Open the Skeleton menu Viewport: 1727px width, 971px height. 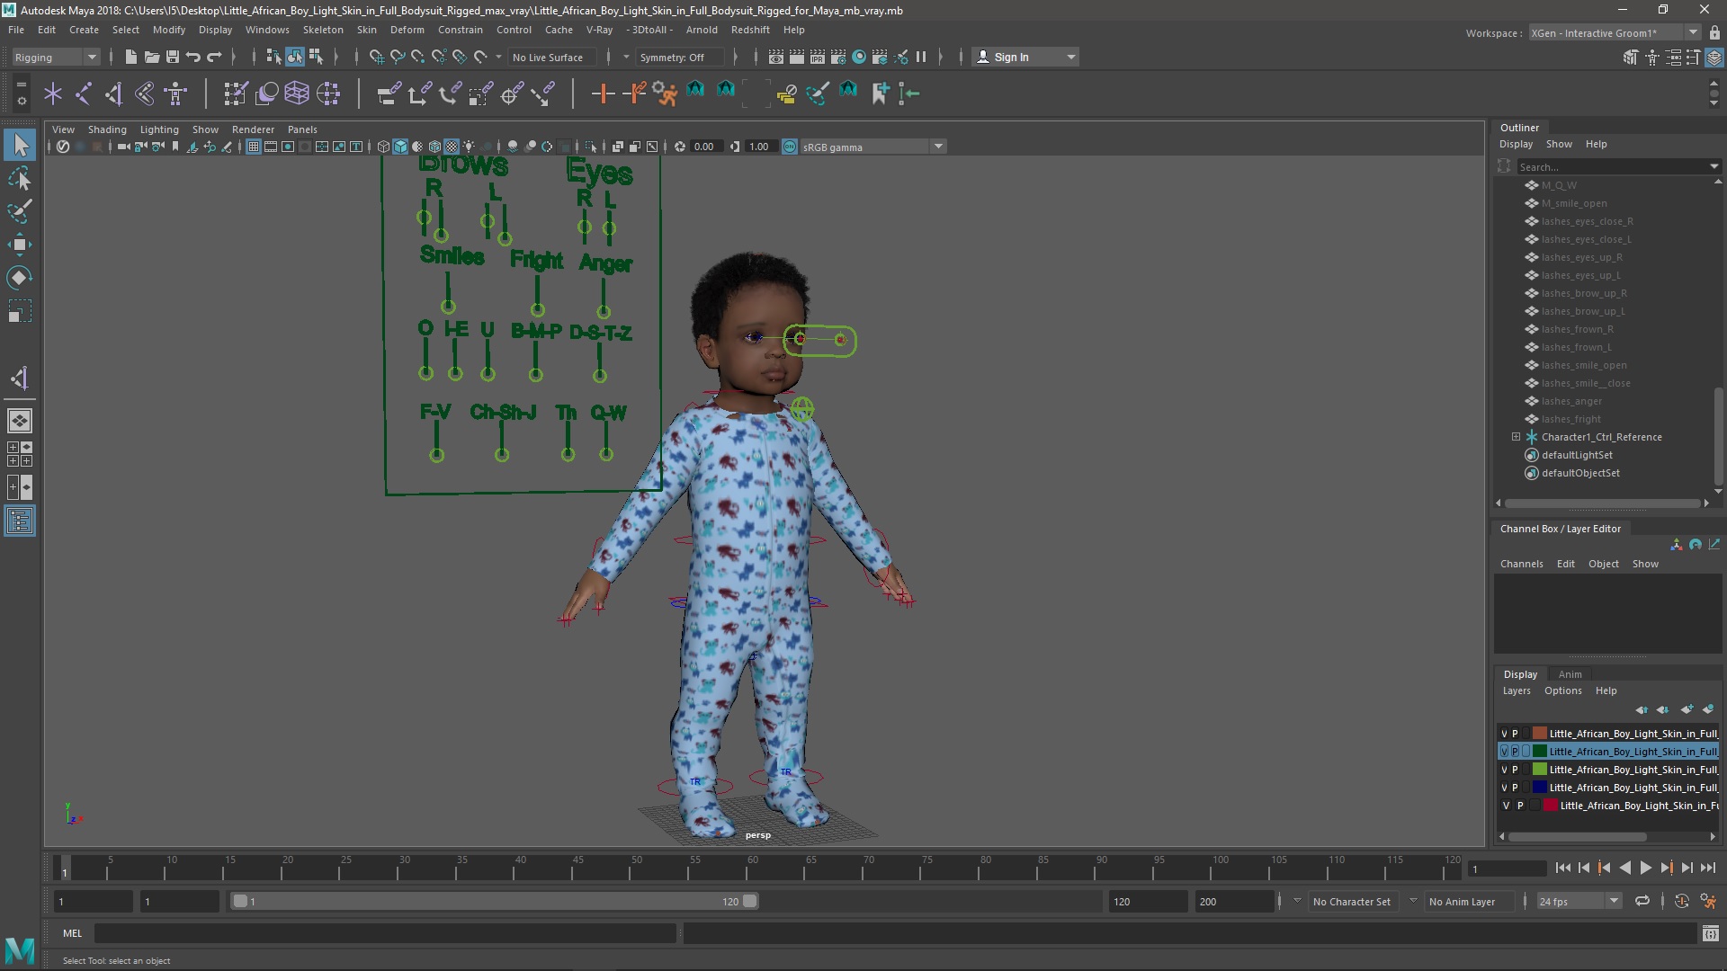pyautogui.click(x=322, y=30)
